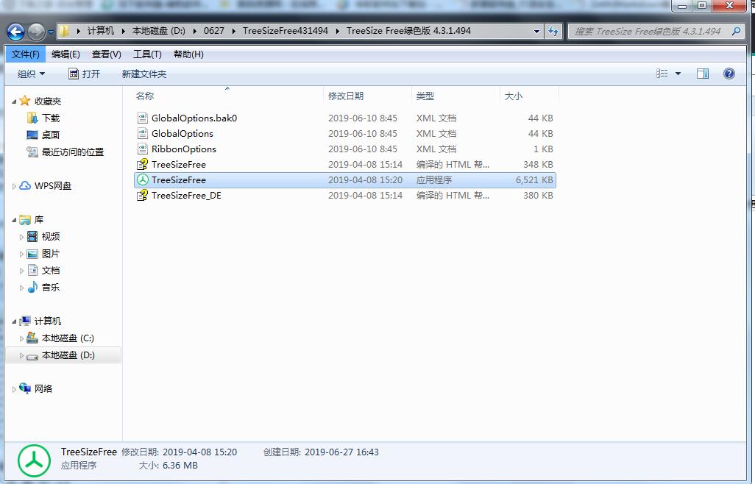755x484 pixels.
Task: Click the 收藏夹 star icon
Action: click(x=25, y=101)
